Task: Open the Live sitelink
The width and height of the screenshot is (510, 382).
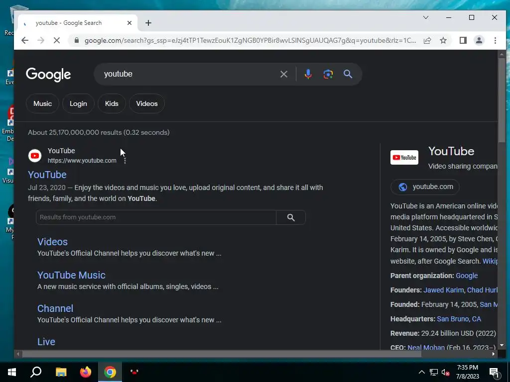Action: click(46, 342)
